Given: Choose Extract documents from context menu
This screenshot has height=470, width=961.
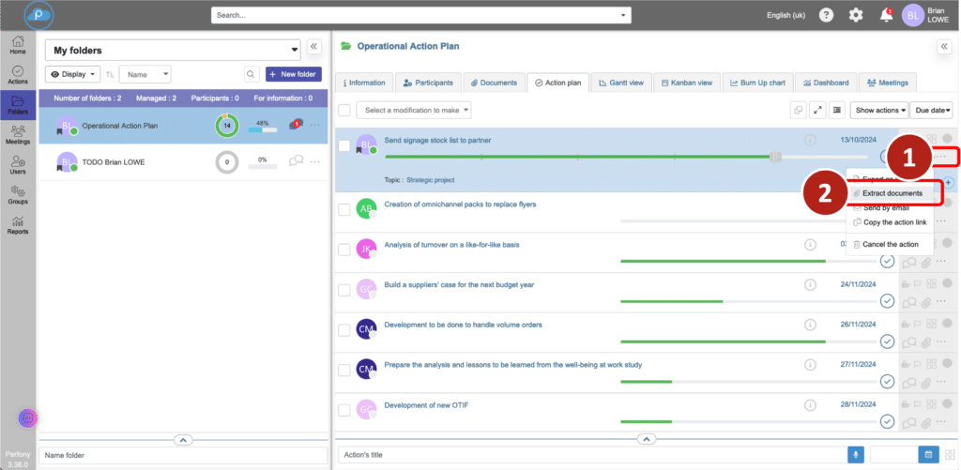Looking at the screenshot, I should click(x=891, y=193).
